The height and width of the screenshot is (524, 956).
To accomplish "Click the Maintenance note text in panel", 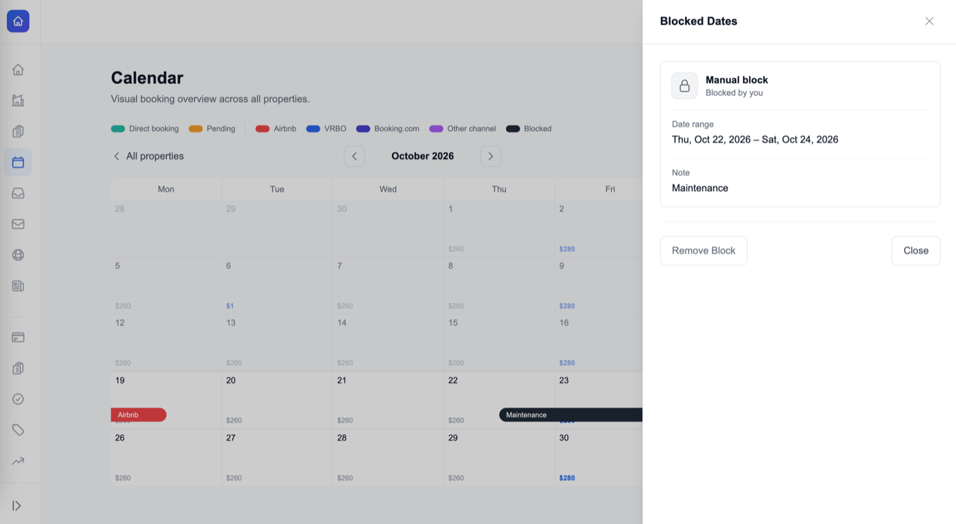I will [x=700, y=188].
